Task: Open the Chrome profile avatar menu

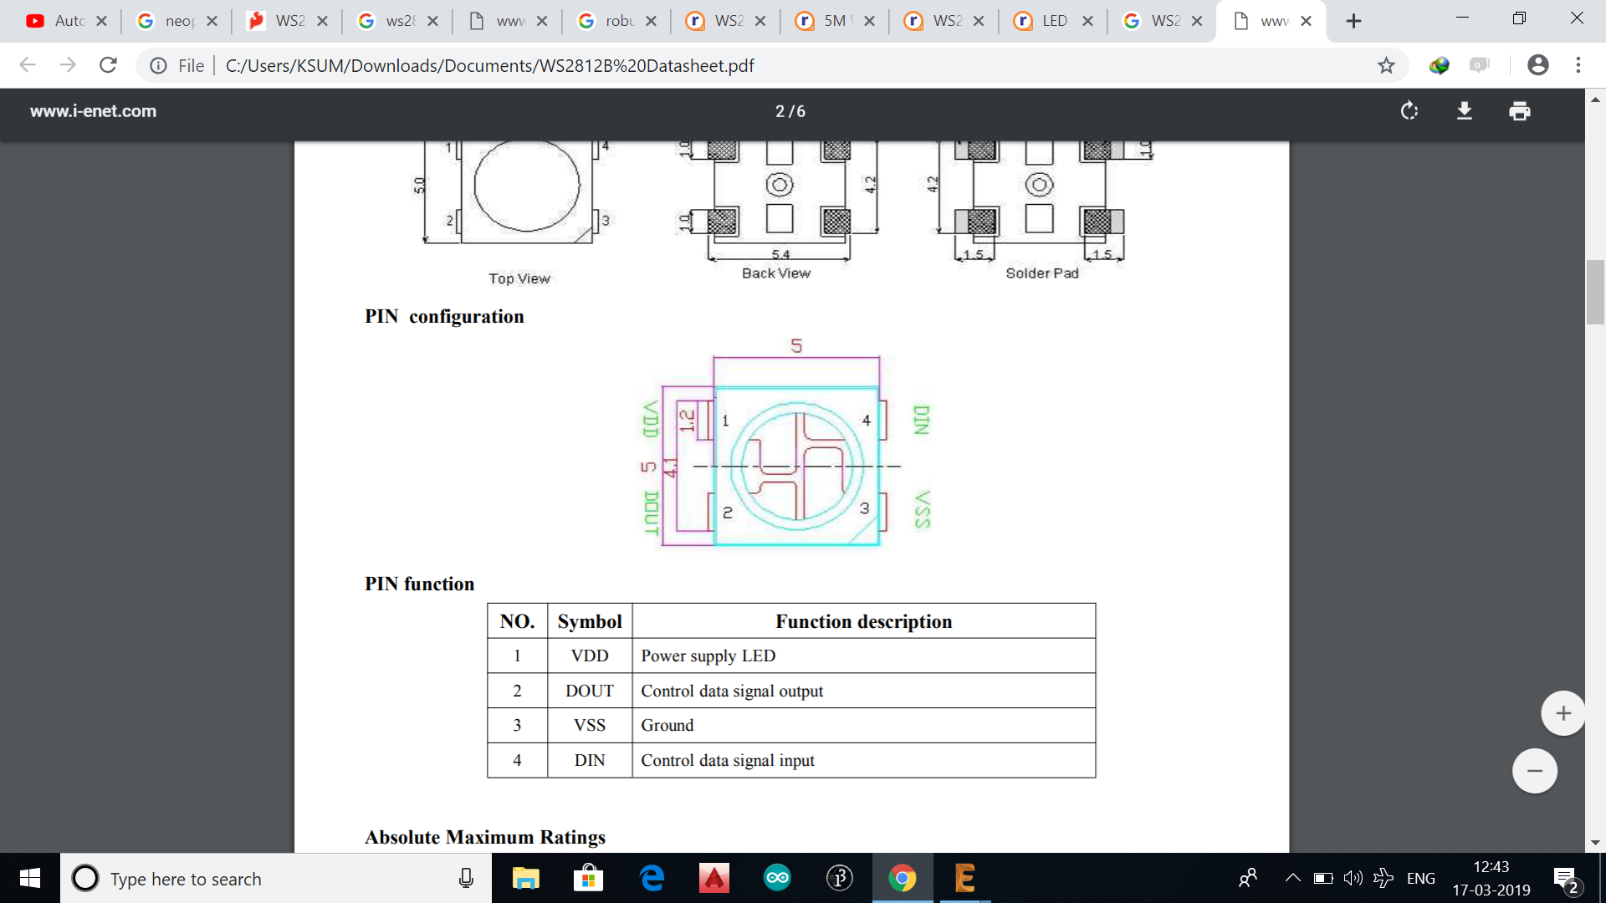Action: pos(1537,65)
